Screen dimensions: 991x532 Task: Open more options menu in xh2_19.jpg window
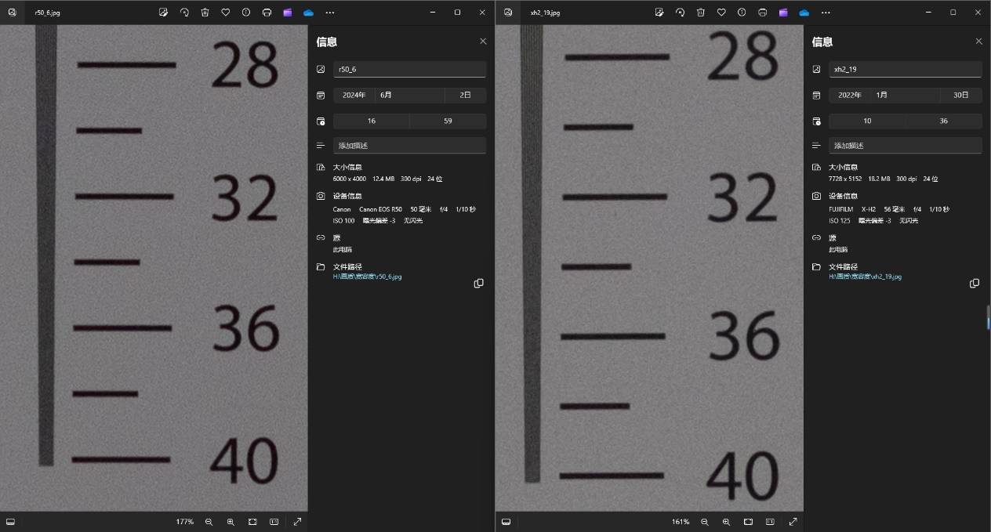tap(826, 13)
